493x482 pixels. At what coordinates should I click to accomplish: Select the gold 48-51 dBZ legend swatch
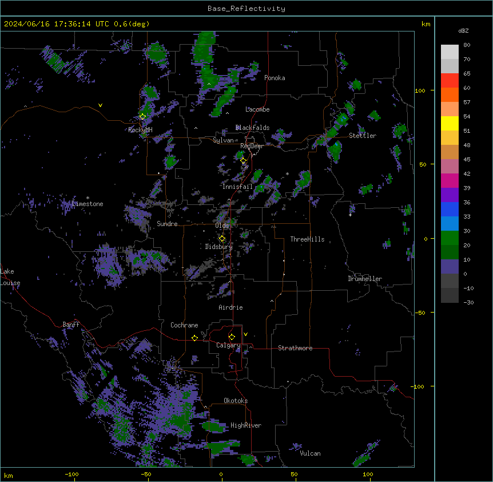tap(450, 138)
